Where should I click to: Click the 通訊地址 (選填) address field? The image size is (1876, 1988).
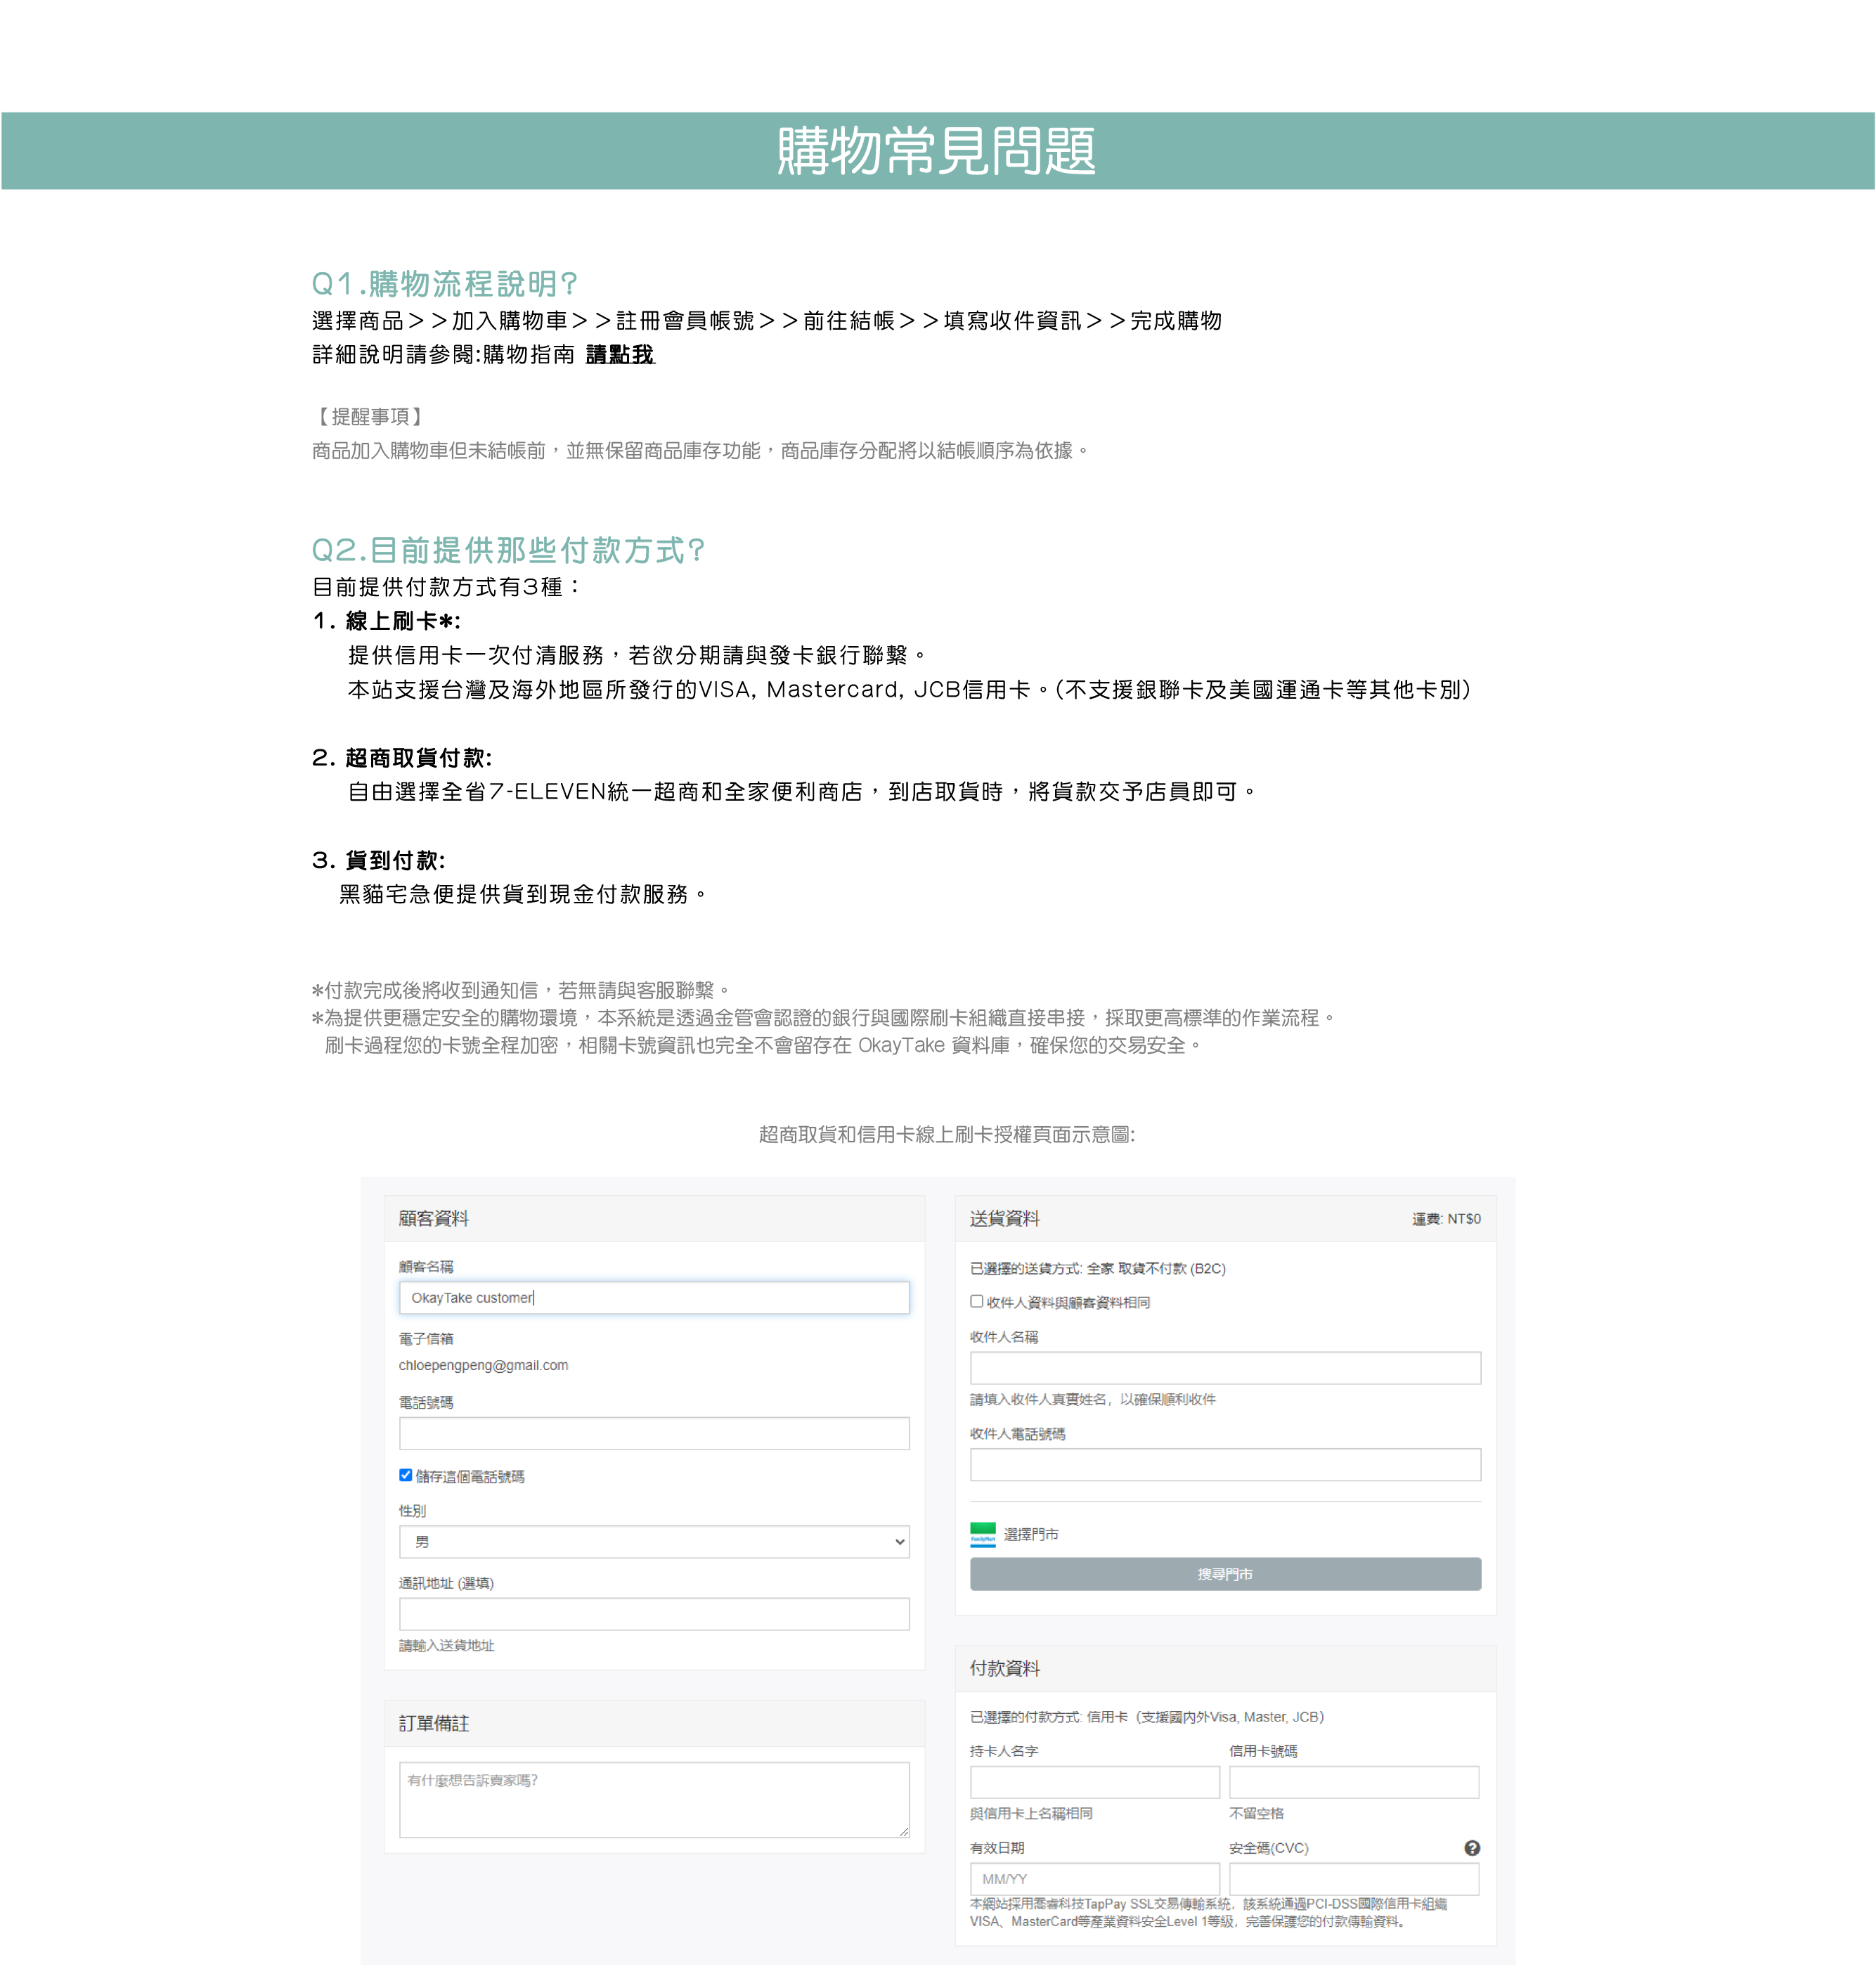coord(654,1614)
